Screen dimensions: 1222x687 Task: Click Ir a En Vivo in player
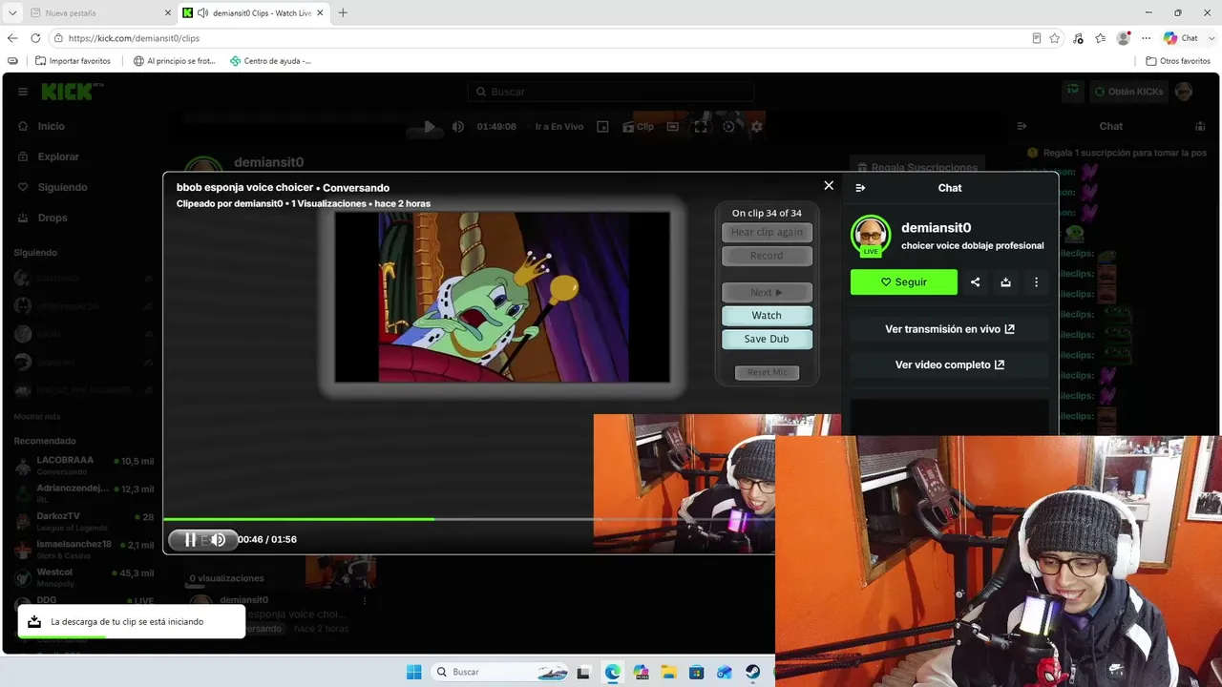click(x=559, y=126)
